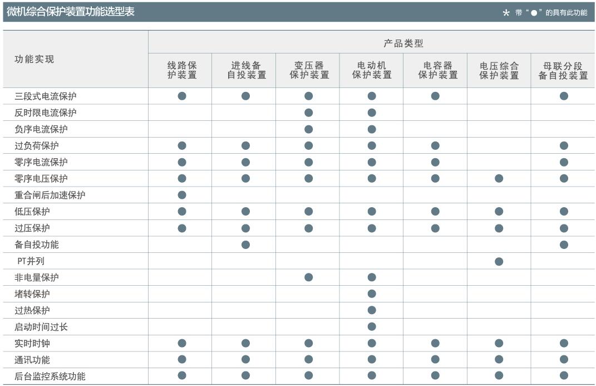The image size is (596, 386).
Task: Click the 产品类型 header
Action: (403, 43)
